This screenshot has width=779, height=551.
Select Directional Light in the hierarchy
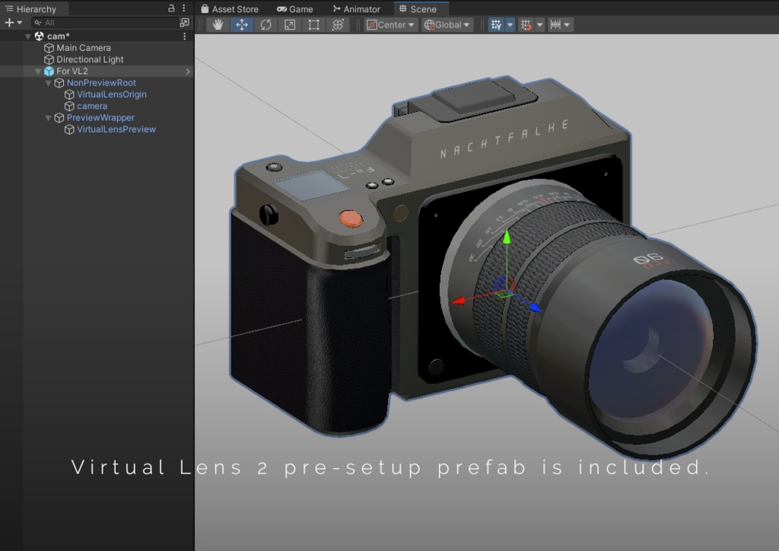pos(90,59)
